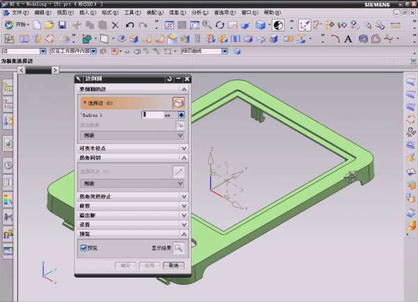Toggle the 预览 preview checkbox
This screenshot has width=418, height=302.
pos(84,247)
